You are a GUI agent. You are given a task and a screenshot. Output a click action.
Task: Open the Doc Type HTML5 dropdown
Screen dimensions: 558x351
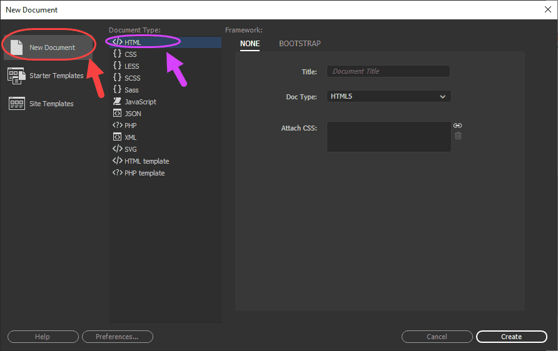(389, 96)
